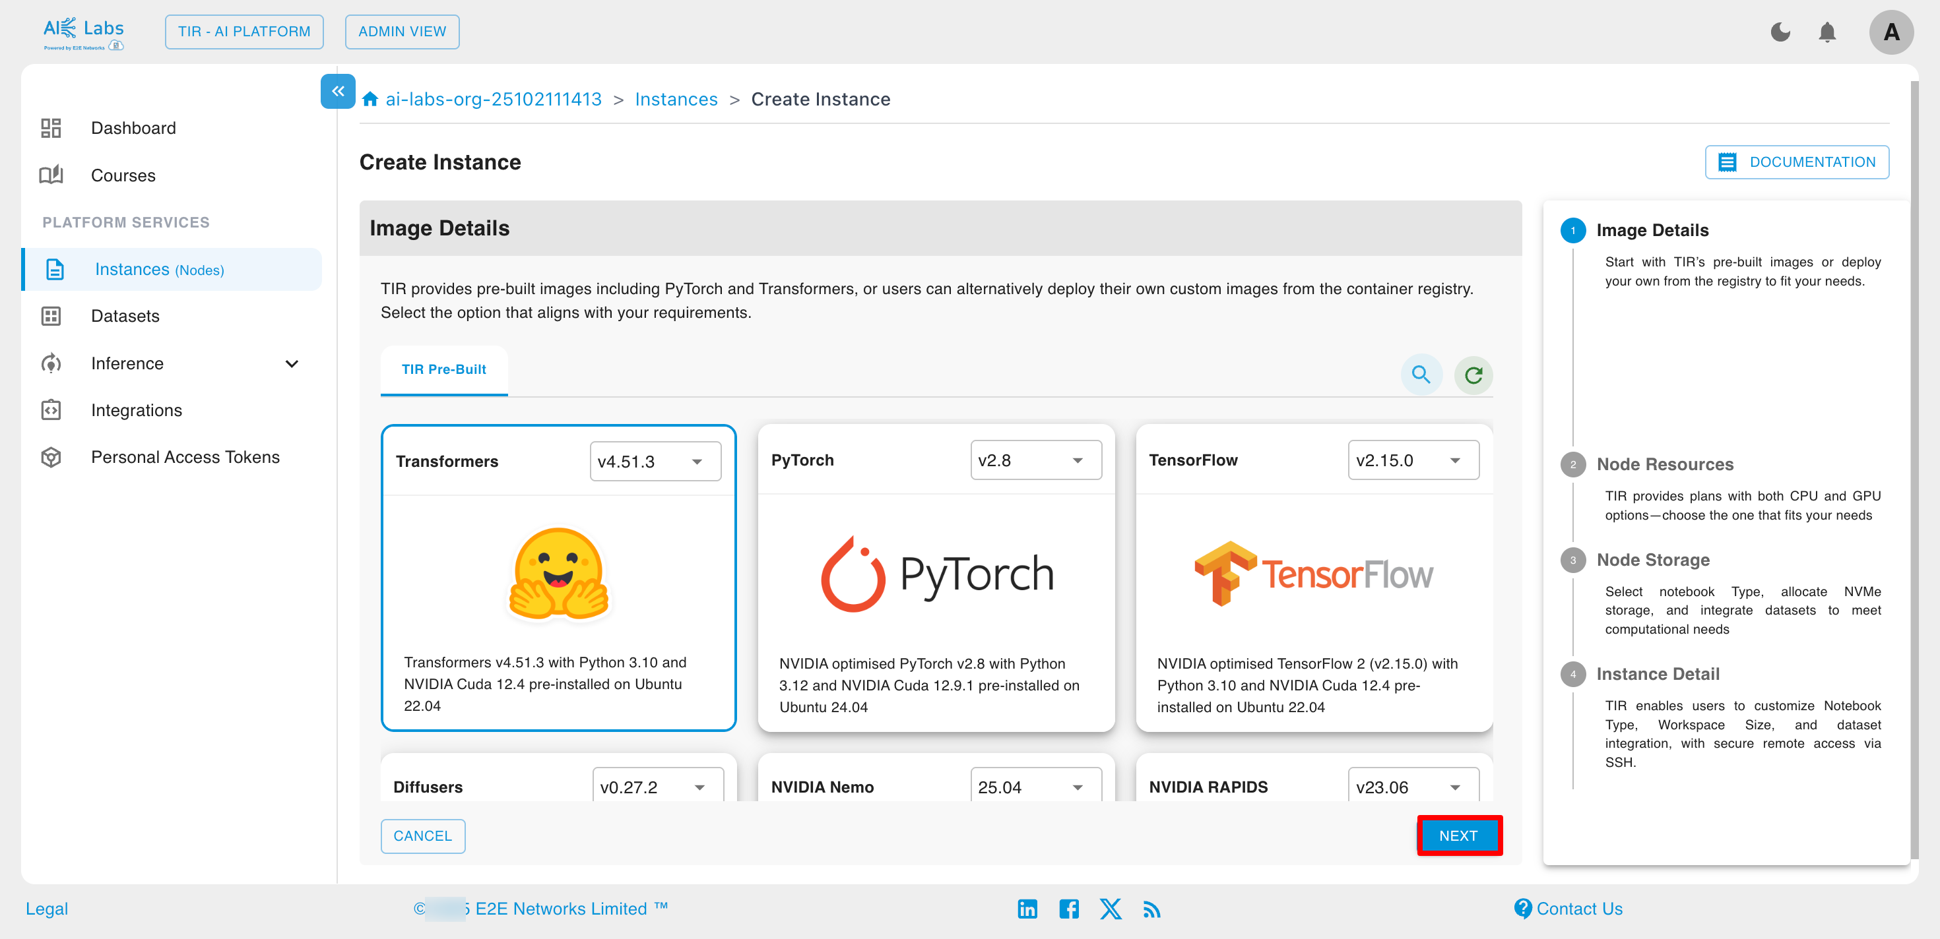
Task: Open the user avatar menu
Action: point(1891,32)
